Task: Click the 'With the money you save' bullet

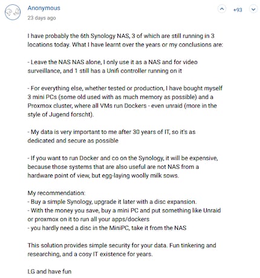Action: coord(124,215)
